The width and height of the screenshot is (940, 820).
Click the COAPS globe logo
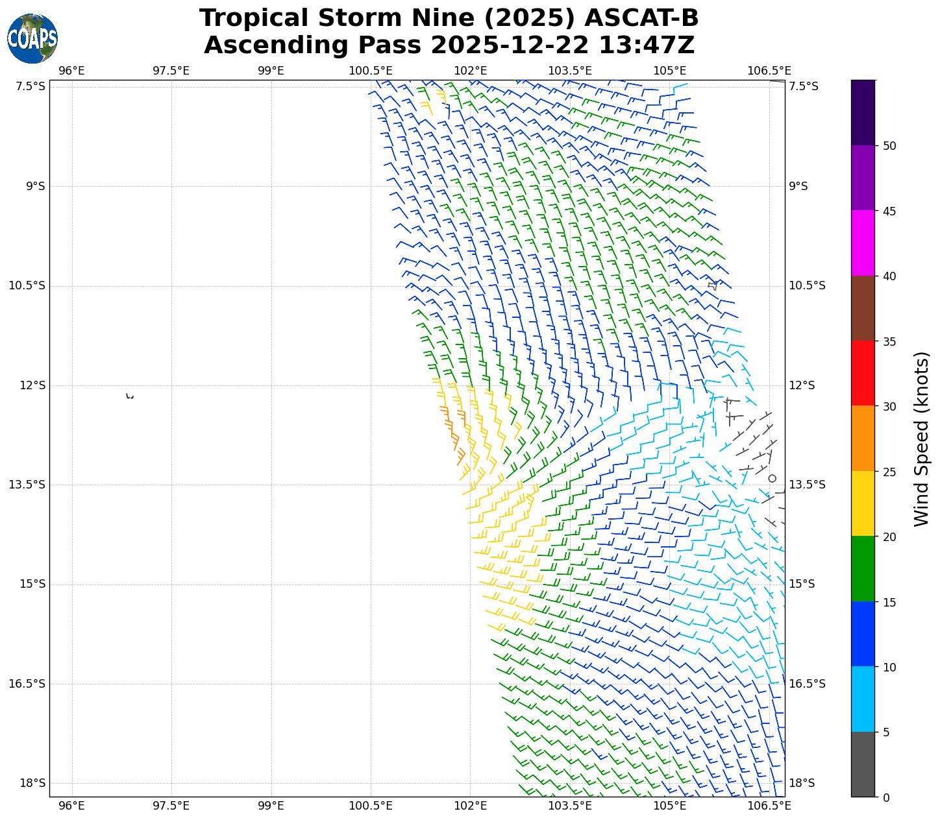pos(32,39)
